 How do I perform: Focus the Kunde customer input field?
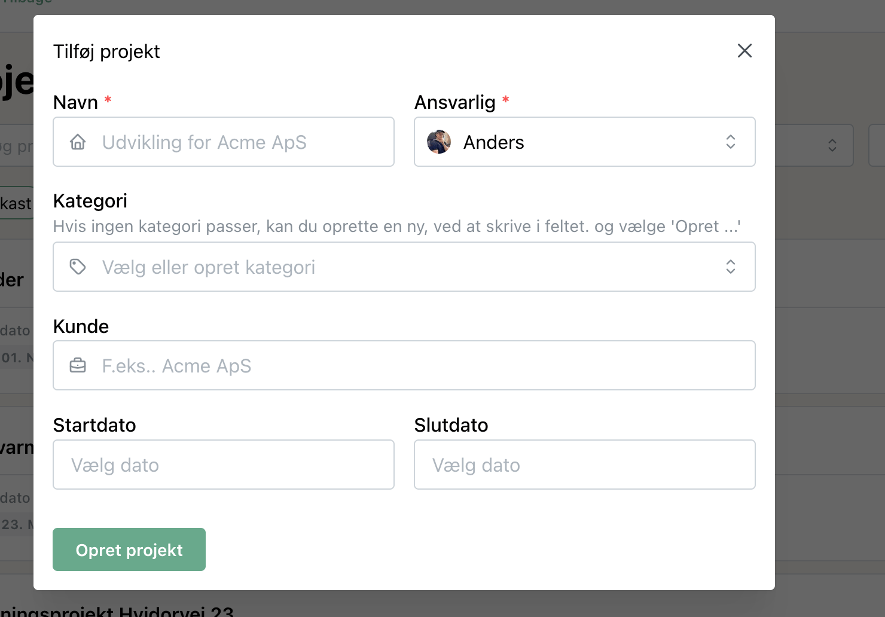click(404, 365)
